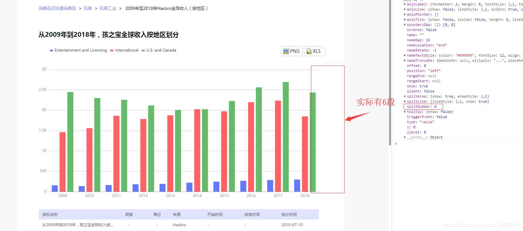Screen dimensions: 523x231
Task: Expand the axisLabel property in console
Action: pos(405,4)
